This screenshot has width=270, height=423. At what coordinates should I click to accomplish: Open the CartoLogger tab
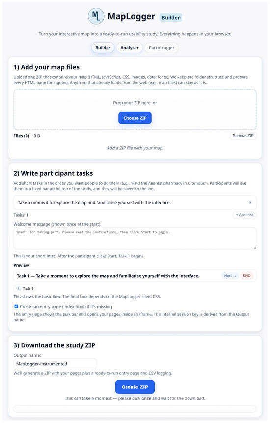[162, 48]
